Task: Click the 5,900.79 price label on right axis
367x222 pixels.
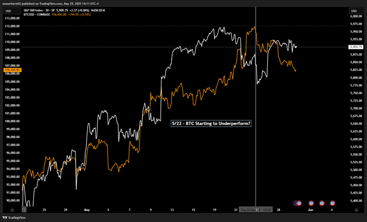Action: (x=356, y=47)
